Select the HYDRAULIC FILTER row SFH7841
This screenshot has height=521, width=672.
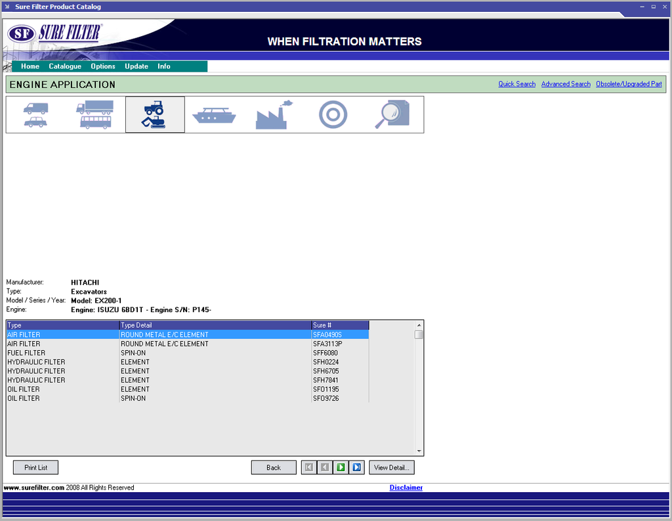point(188,380)
